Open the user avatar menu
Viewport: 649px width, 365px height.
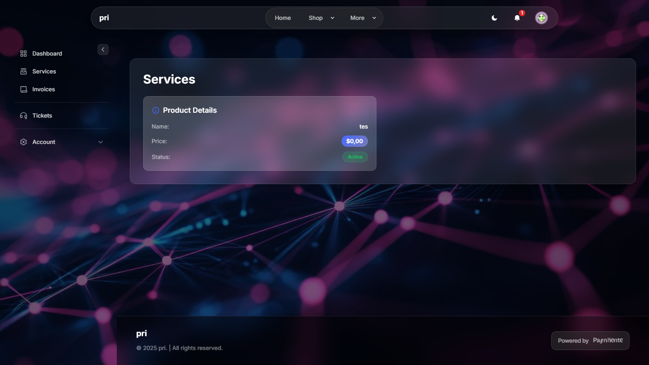(541, 18)
